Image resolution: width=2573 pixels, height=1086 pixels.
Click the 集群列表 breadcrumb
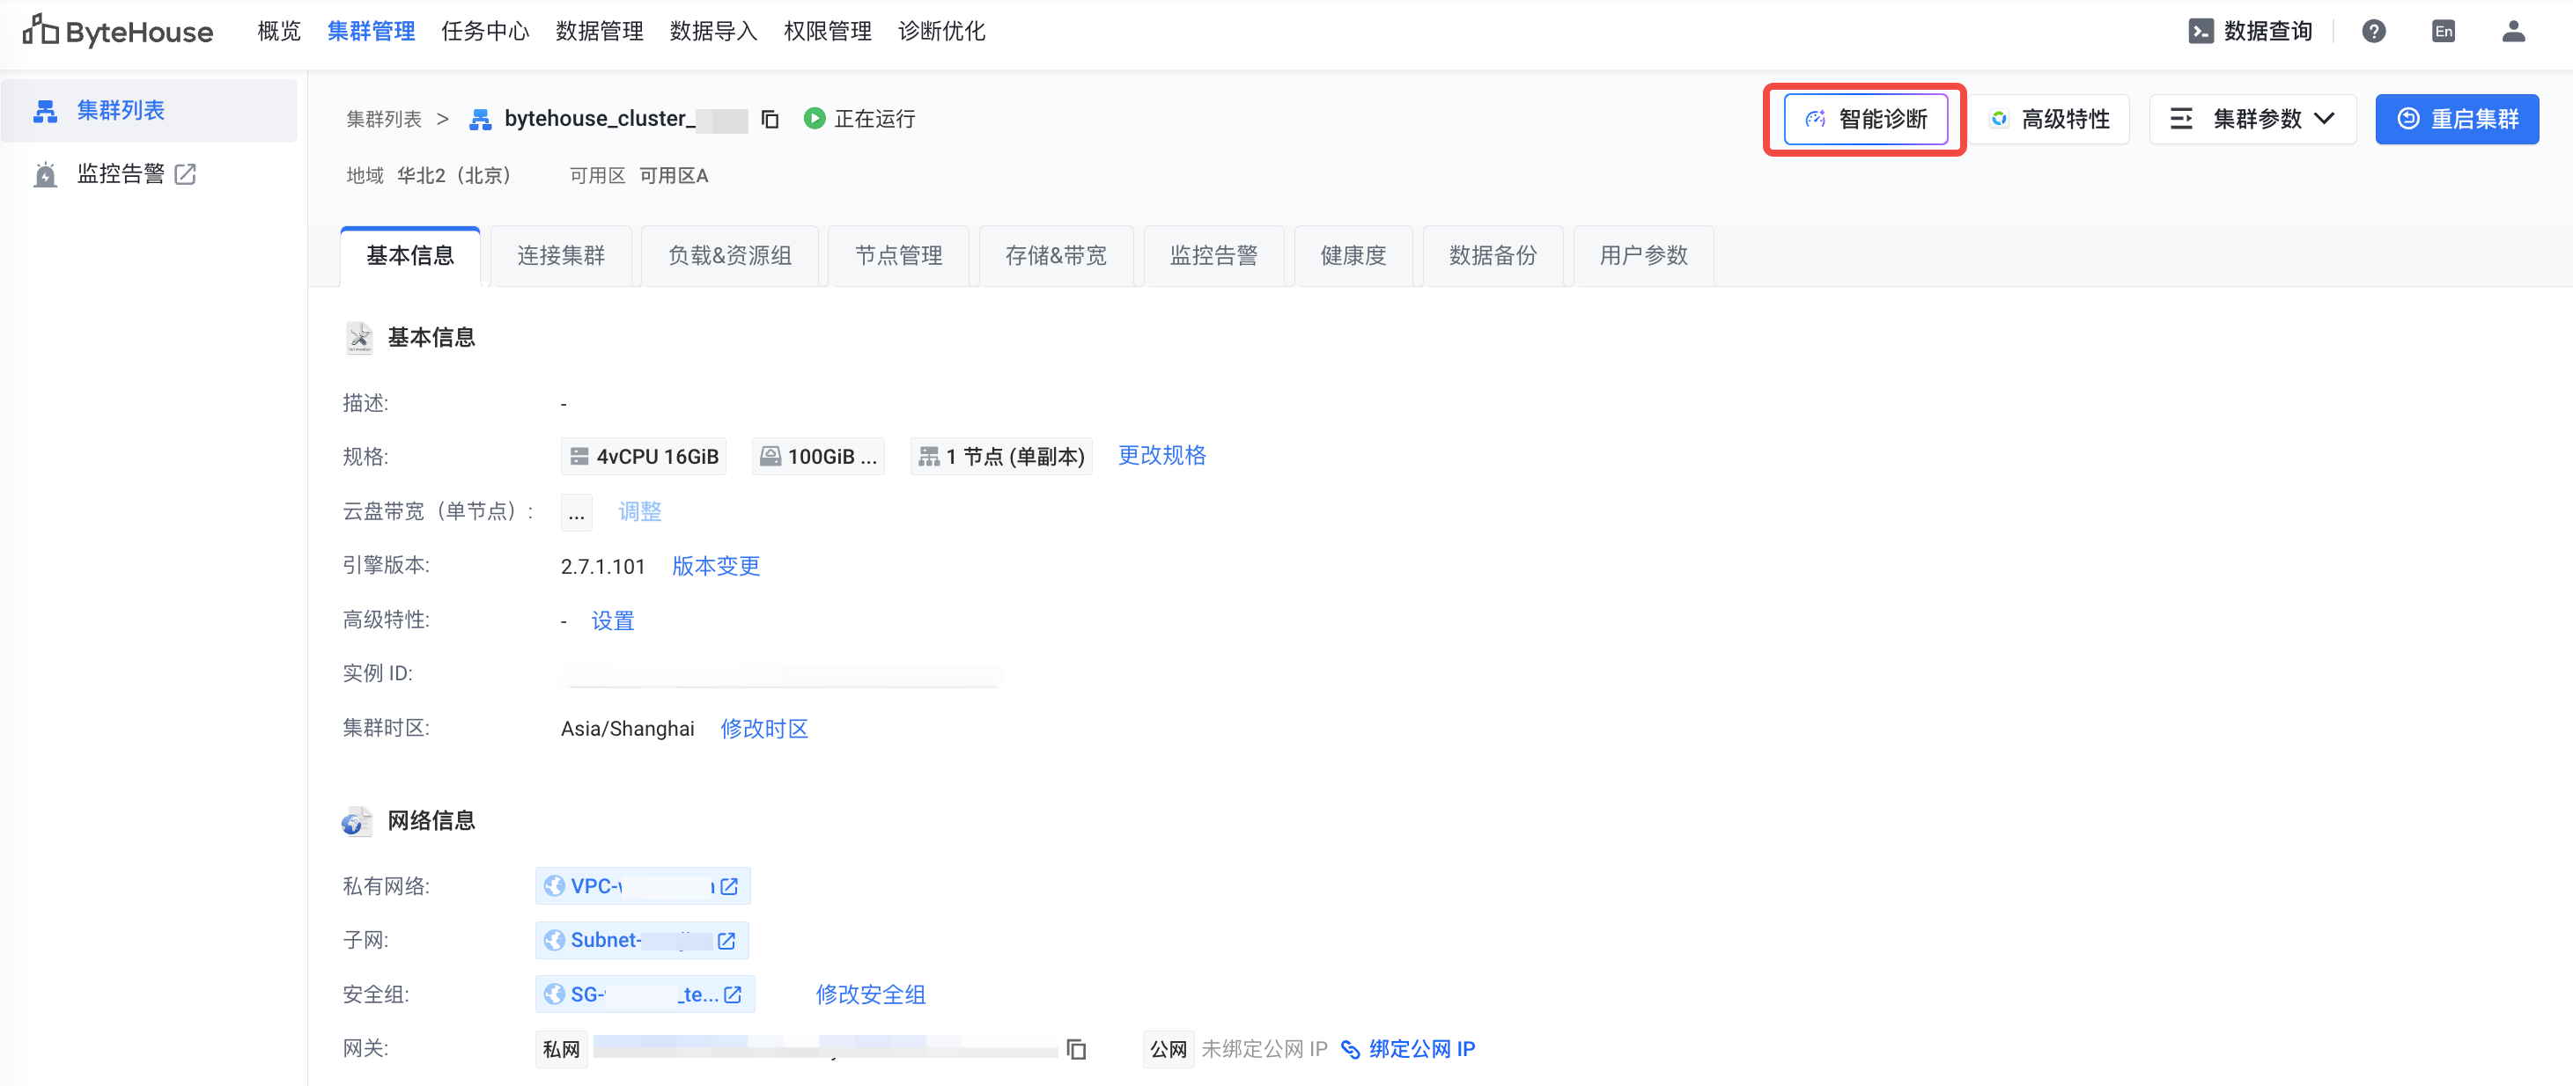(x=384, y=120)
